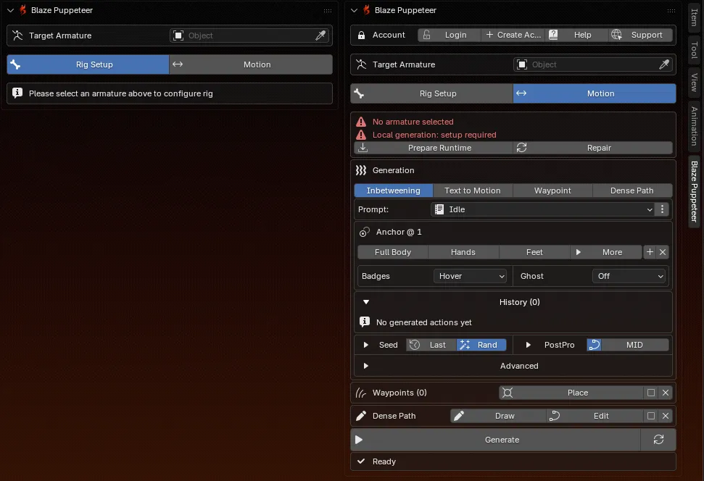Select Rig Setup tab in left panel
The width and height of the screenshot is (704, 481).
[88, 64]
